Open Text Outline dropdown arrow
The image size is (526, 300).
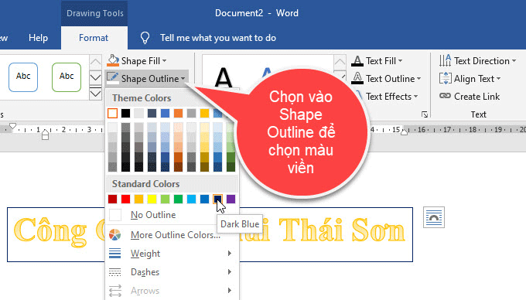[x=418, y=79]
